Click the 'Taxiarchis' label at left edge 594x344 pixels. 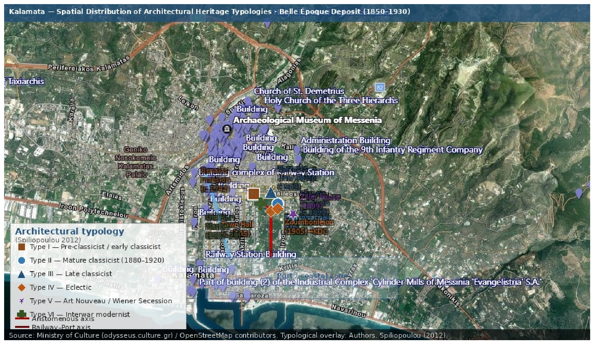click(24, 81)
